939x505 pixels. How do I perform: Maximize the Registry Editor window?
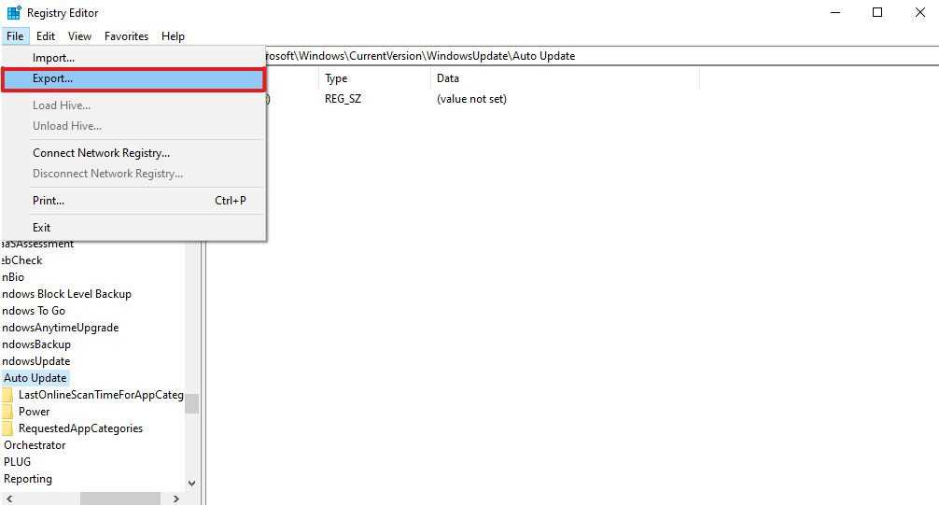coord(877,12)
